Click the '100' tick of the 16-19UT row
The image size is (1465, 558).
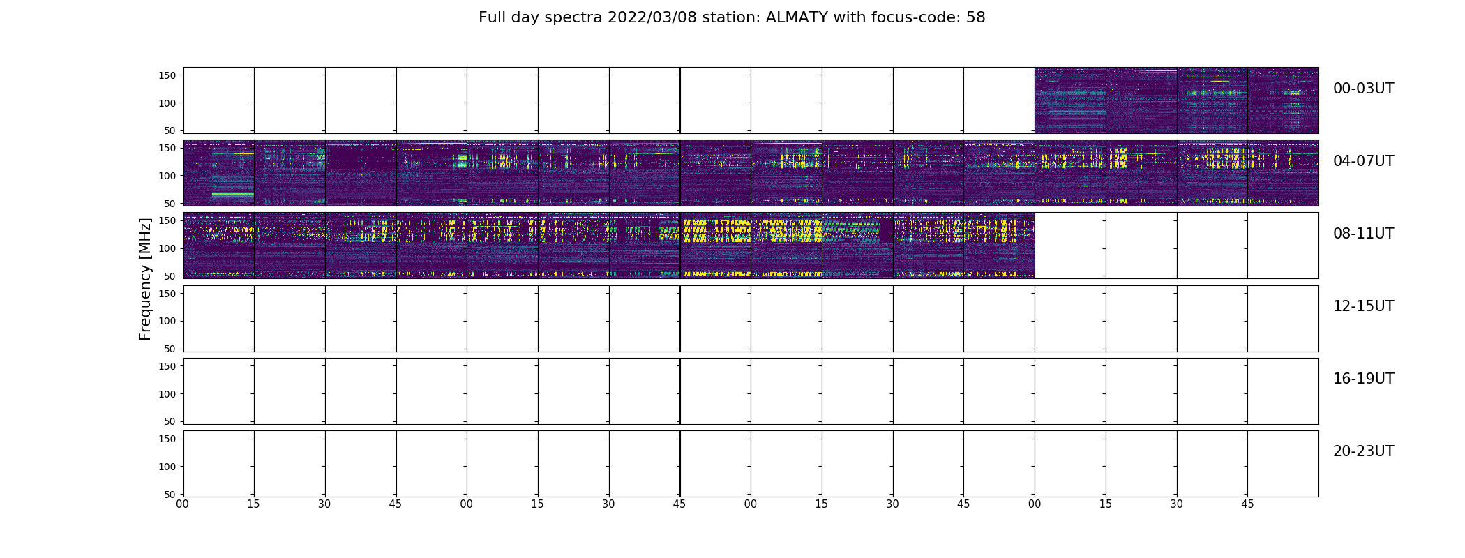(167, 394)
